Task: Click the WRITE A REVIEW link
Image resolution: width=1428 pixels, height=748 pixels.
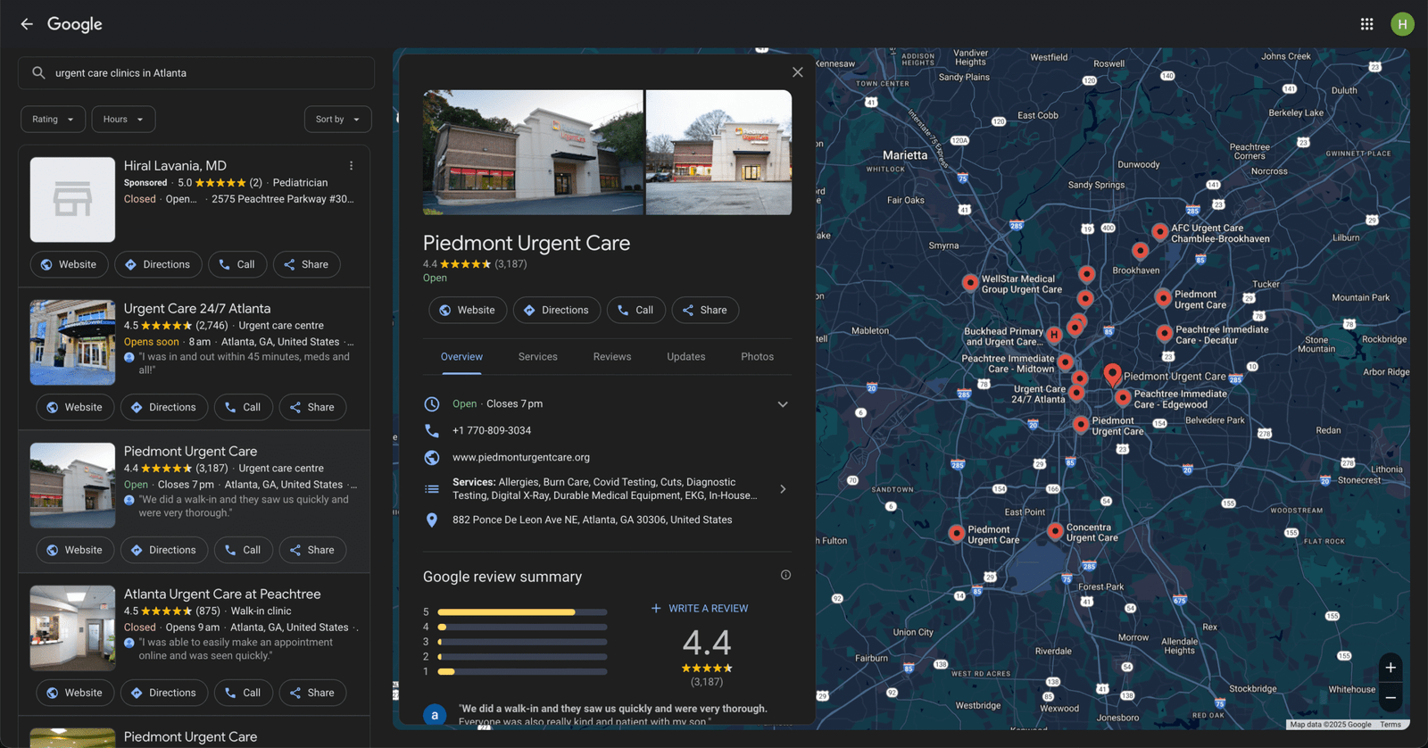Action: 700,608
